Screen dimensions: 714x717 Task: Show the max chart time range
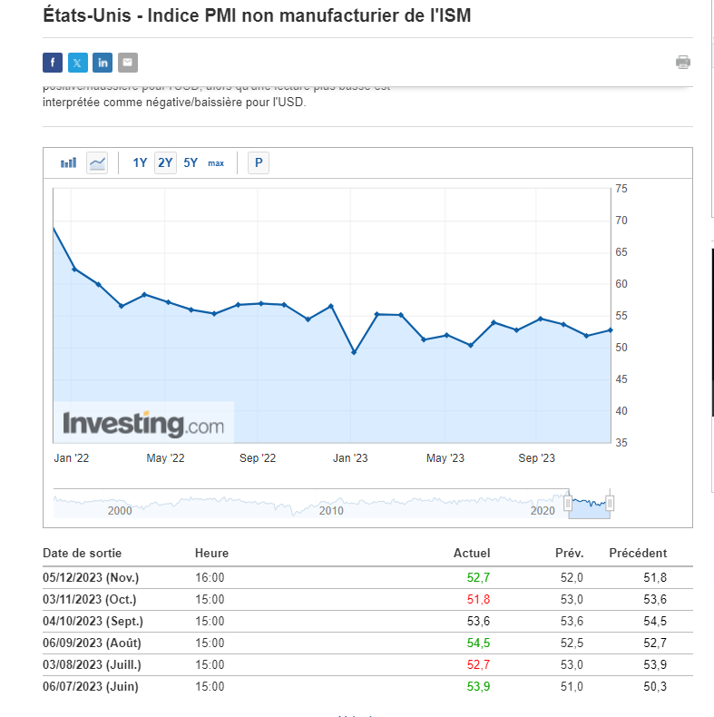click(x=216, y=163)
